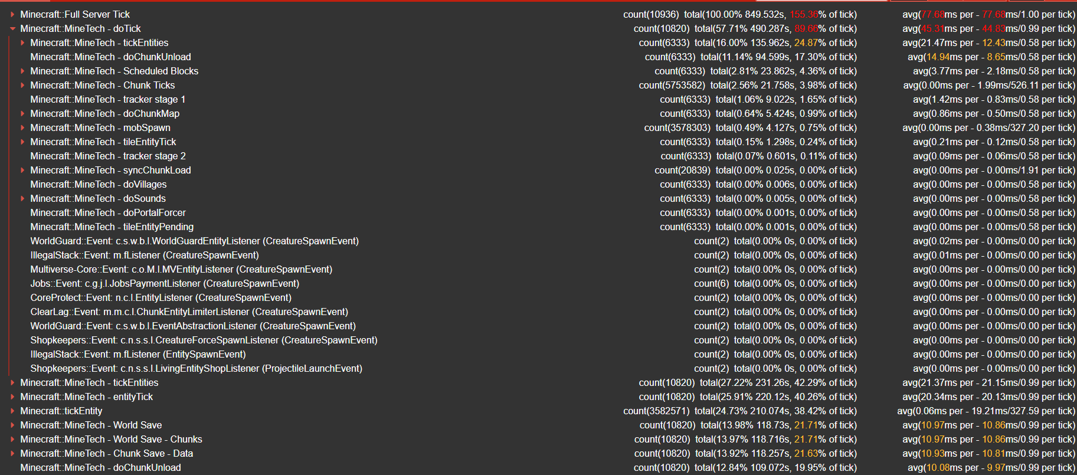Click ClearLag ChunkEntityLimiterListener event entry
Viewport: 1077px width, 475px height.
pyautogui.click(x=189, y=312)
